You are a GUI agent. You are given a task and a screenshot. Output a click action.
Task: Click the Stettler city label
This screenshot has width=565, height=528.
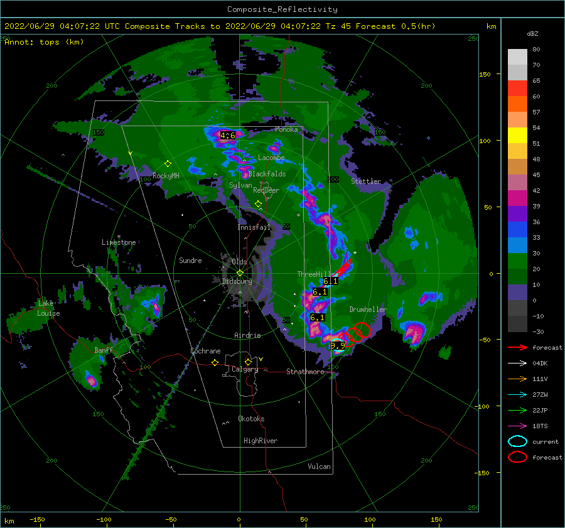click(366, 181)
